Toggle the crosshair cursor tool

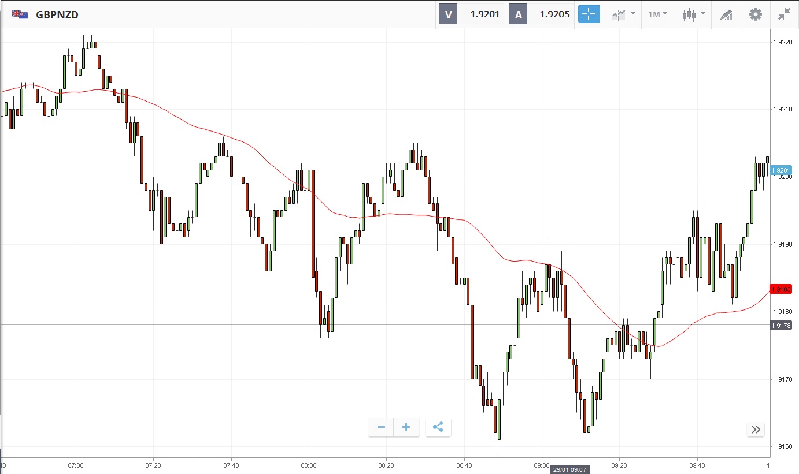[x=589, y=14]
